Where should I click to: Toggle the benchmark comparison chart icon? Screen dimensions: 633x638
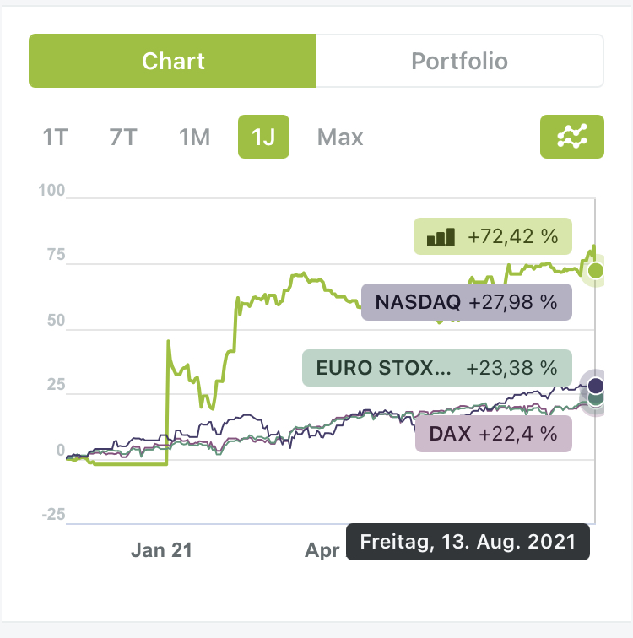571,137
